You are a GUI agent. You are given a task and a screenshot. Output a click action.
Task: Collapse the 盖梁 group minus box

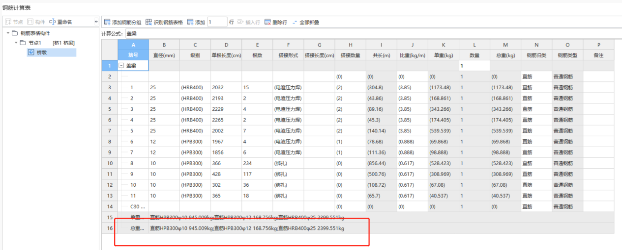[x=121, y=66]
